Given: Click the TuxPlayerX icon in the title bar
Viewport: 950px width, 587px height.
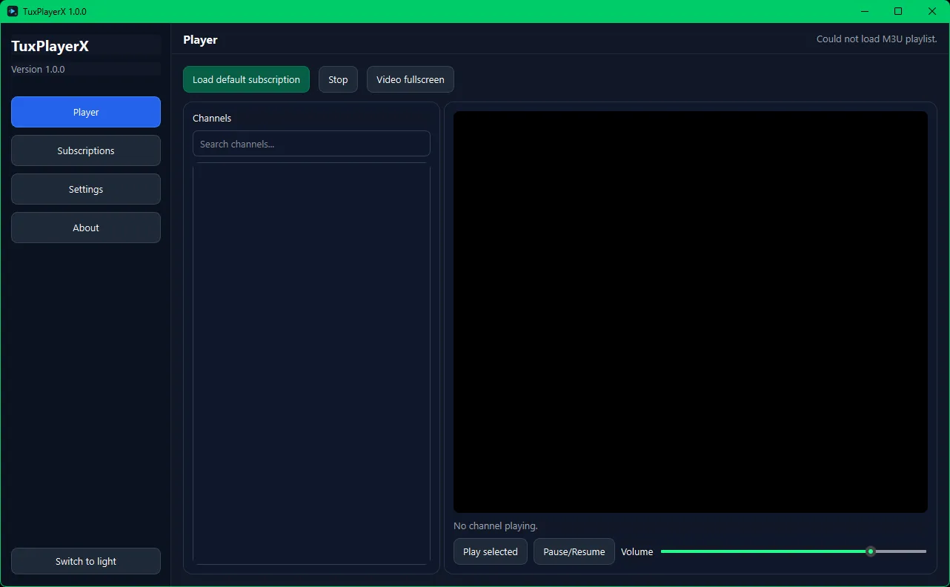Looking at the screenshot, I should [x=13, y=11].
